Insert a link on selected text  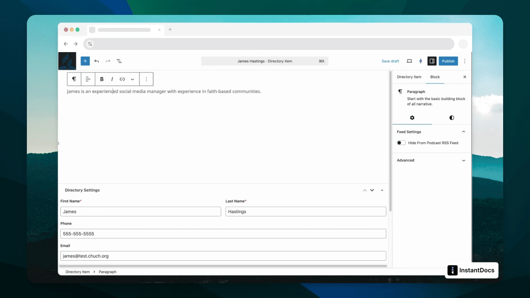coord(122,79)
